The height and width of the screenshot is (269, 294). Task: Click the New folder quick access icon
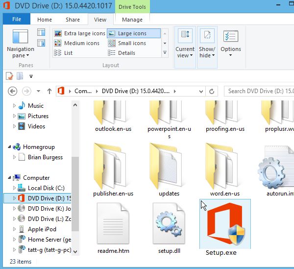pos(20,76)
